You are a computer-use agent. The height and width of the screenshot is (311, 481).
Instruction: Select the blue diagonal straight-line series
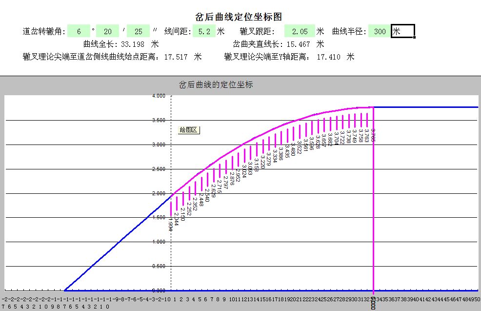coord(120,242)
